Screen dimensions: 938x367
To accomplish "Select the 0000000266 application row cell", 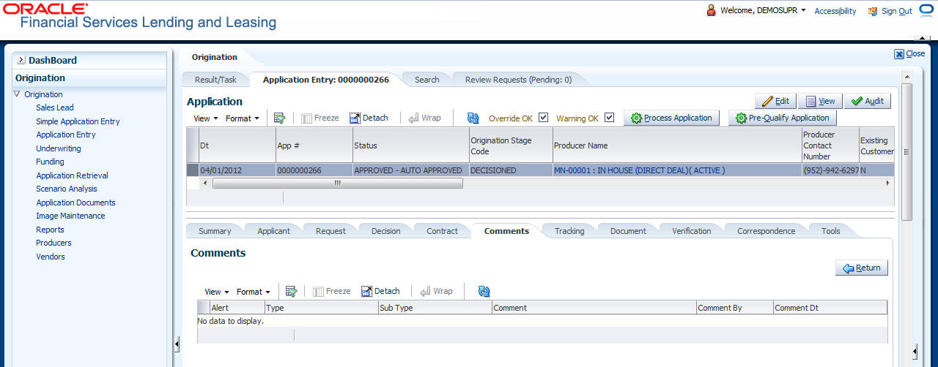I will 314,170.
